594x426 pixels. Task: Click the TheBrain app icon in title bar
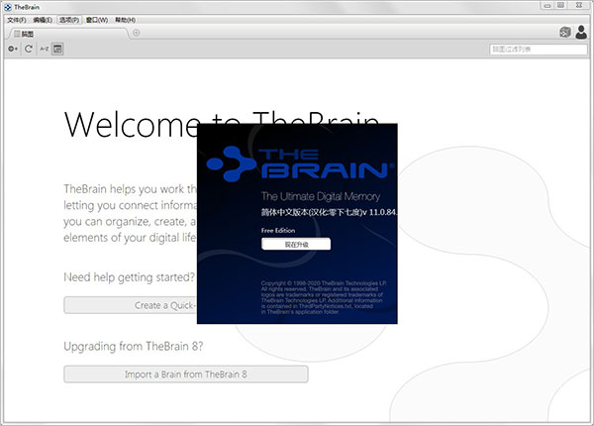pyautogui.click(x=8, y=7)
